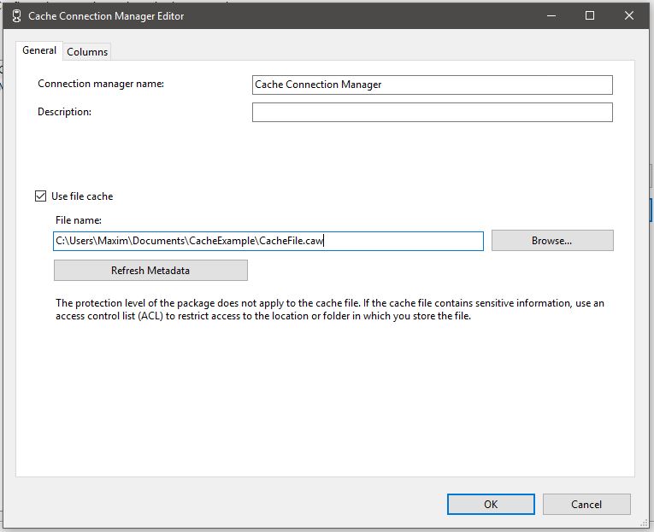Select the General tab

39,50
